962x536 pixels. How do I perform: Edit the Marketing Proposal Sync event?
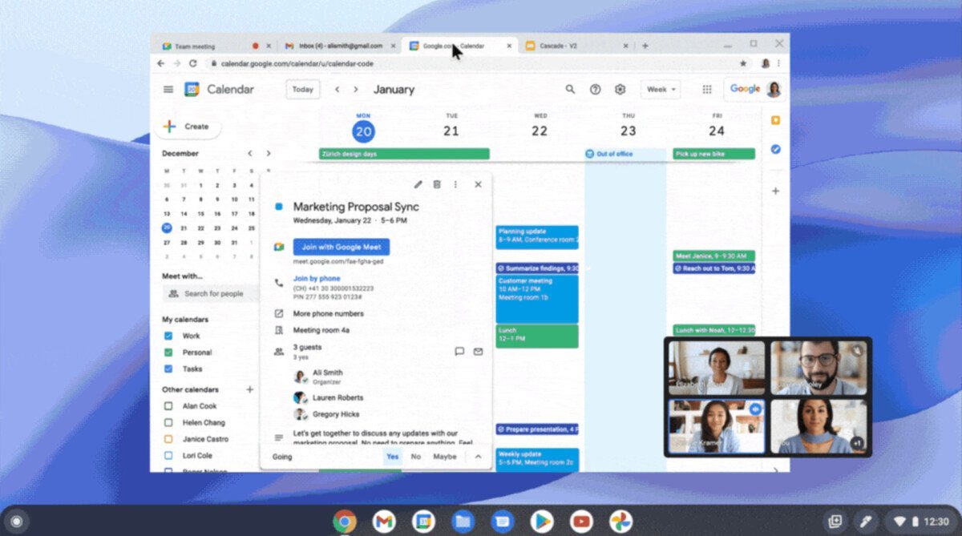418,184
